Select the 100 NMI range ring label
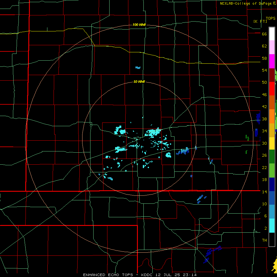Viewport: 277px width, 277px height. pyautogui.click(x=139, y=25)
